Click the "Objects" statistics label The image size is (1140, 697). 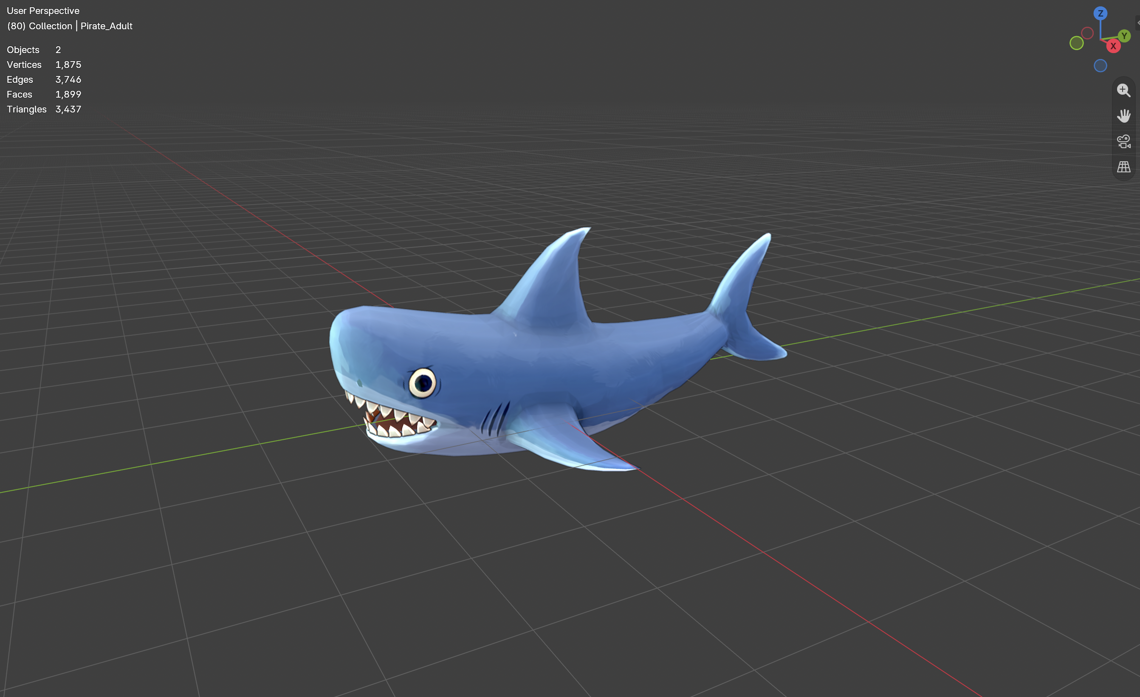(x=23, y=50)
